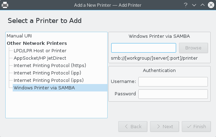Click the Finish button
Viewport: 216px width, 137px height.
[x=196, y=126]
